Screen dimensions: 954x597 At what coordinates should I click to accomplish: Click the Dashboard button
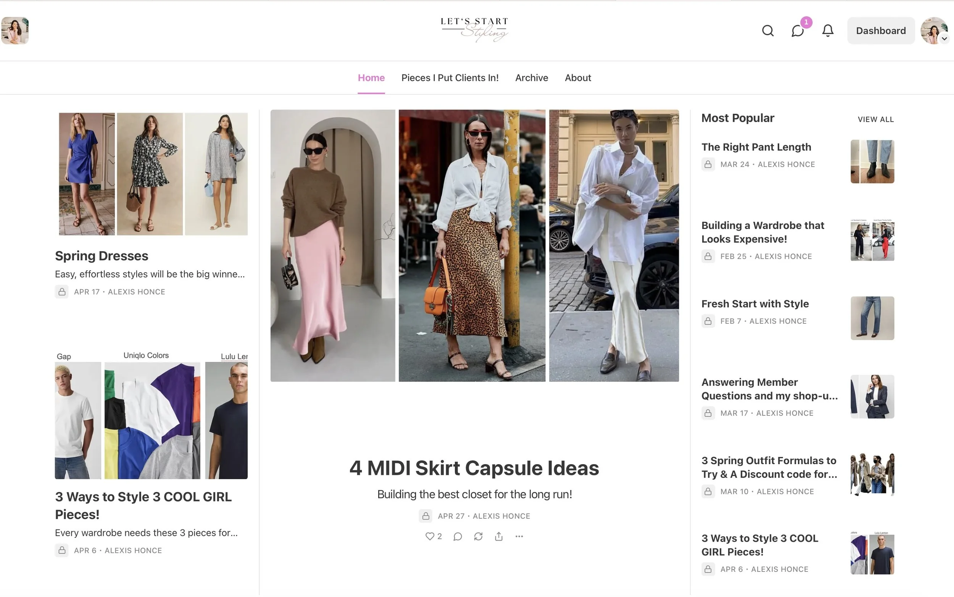[x=880, y=31]
